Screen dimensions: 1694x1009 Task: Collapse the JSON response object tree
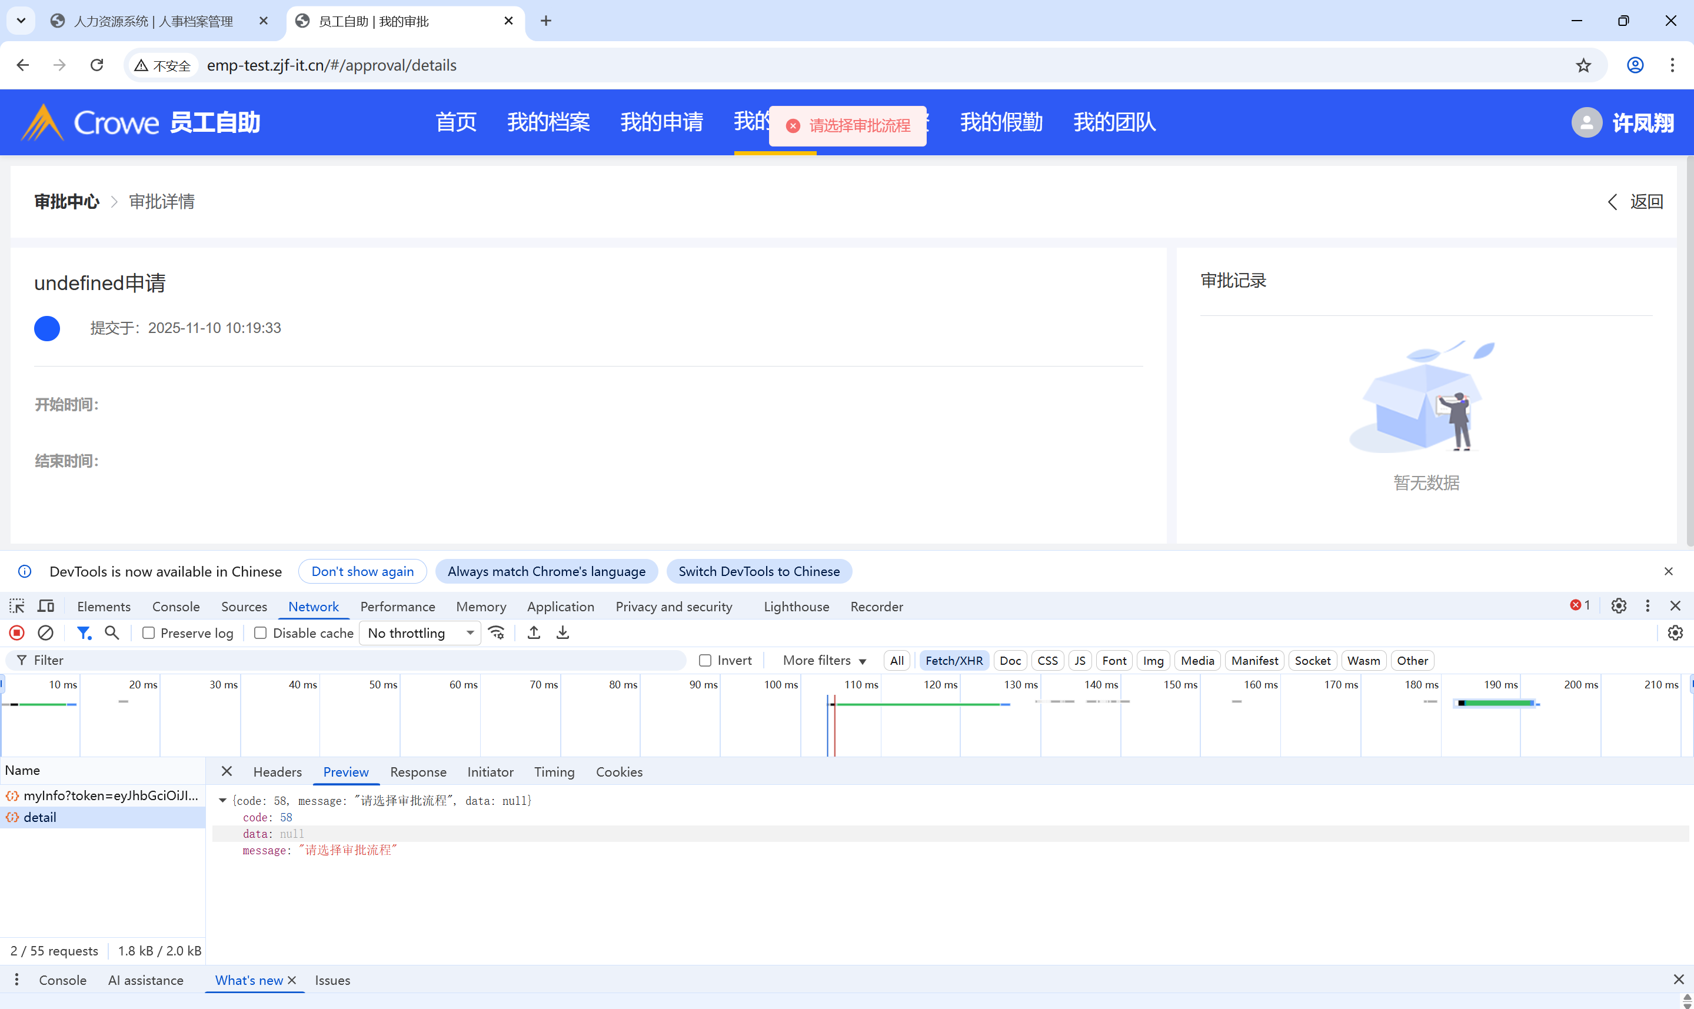click(222, 801)
